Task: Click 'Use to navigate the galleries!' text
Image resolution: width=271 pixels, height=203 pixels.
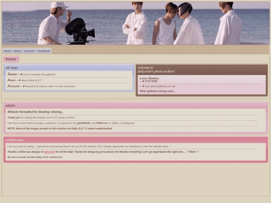Action: tap(39, 74)
